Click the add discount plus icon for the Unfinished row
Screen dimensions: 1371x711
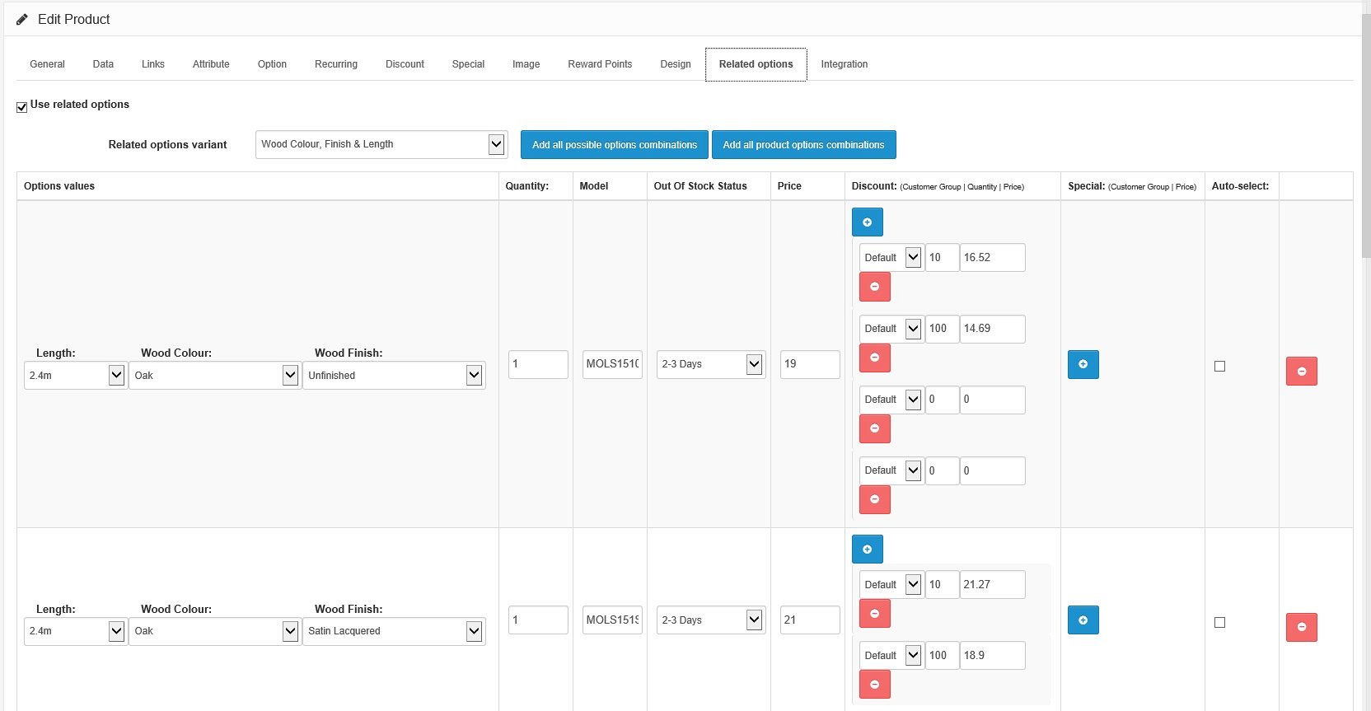867,222
